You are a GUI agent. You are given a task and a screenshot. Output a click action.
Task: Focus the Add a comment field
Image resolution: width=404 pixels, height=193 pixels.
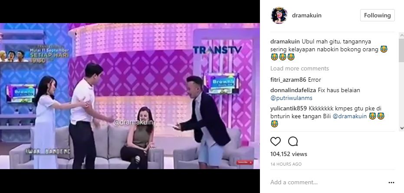(x=327, y=182)
